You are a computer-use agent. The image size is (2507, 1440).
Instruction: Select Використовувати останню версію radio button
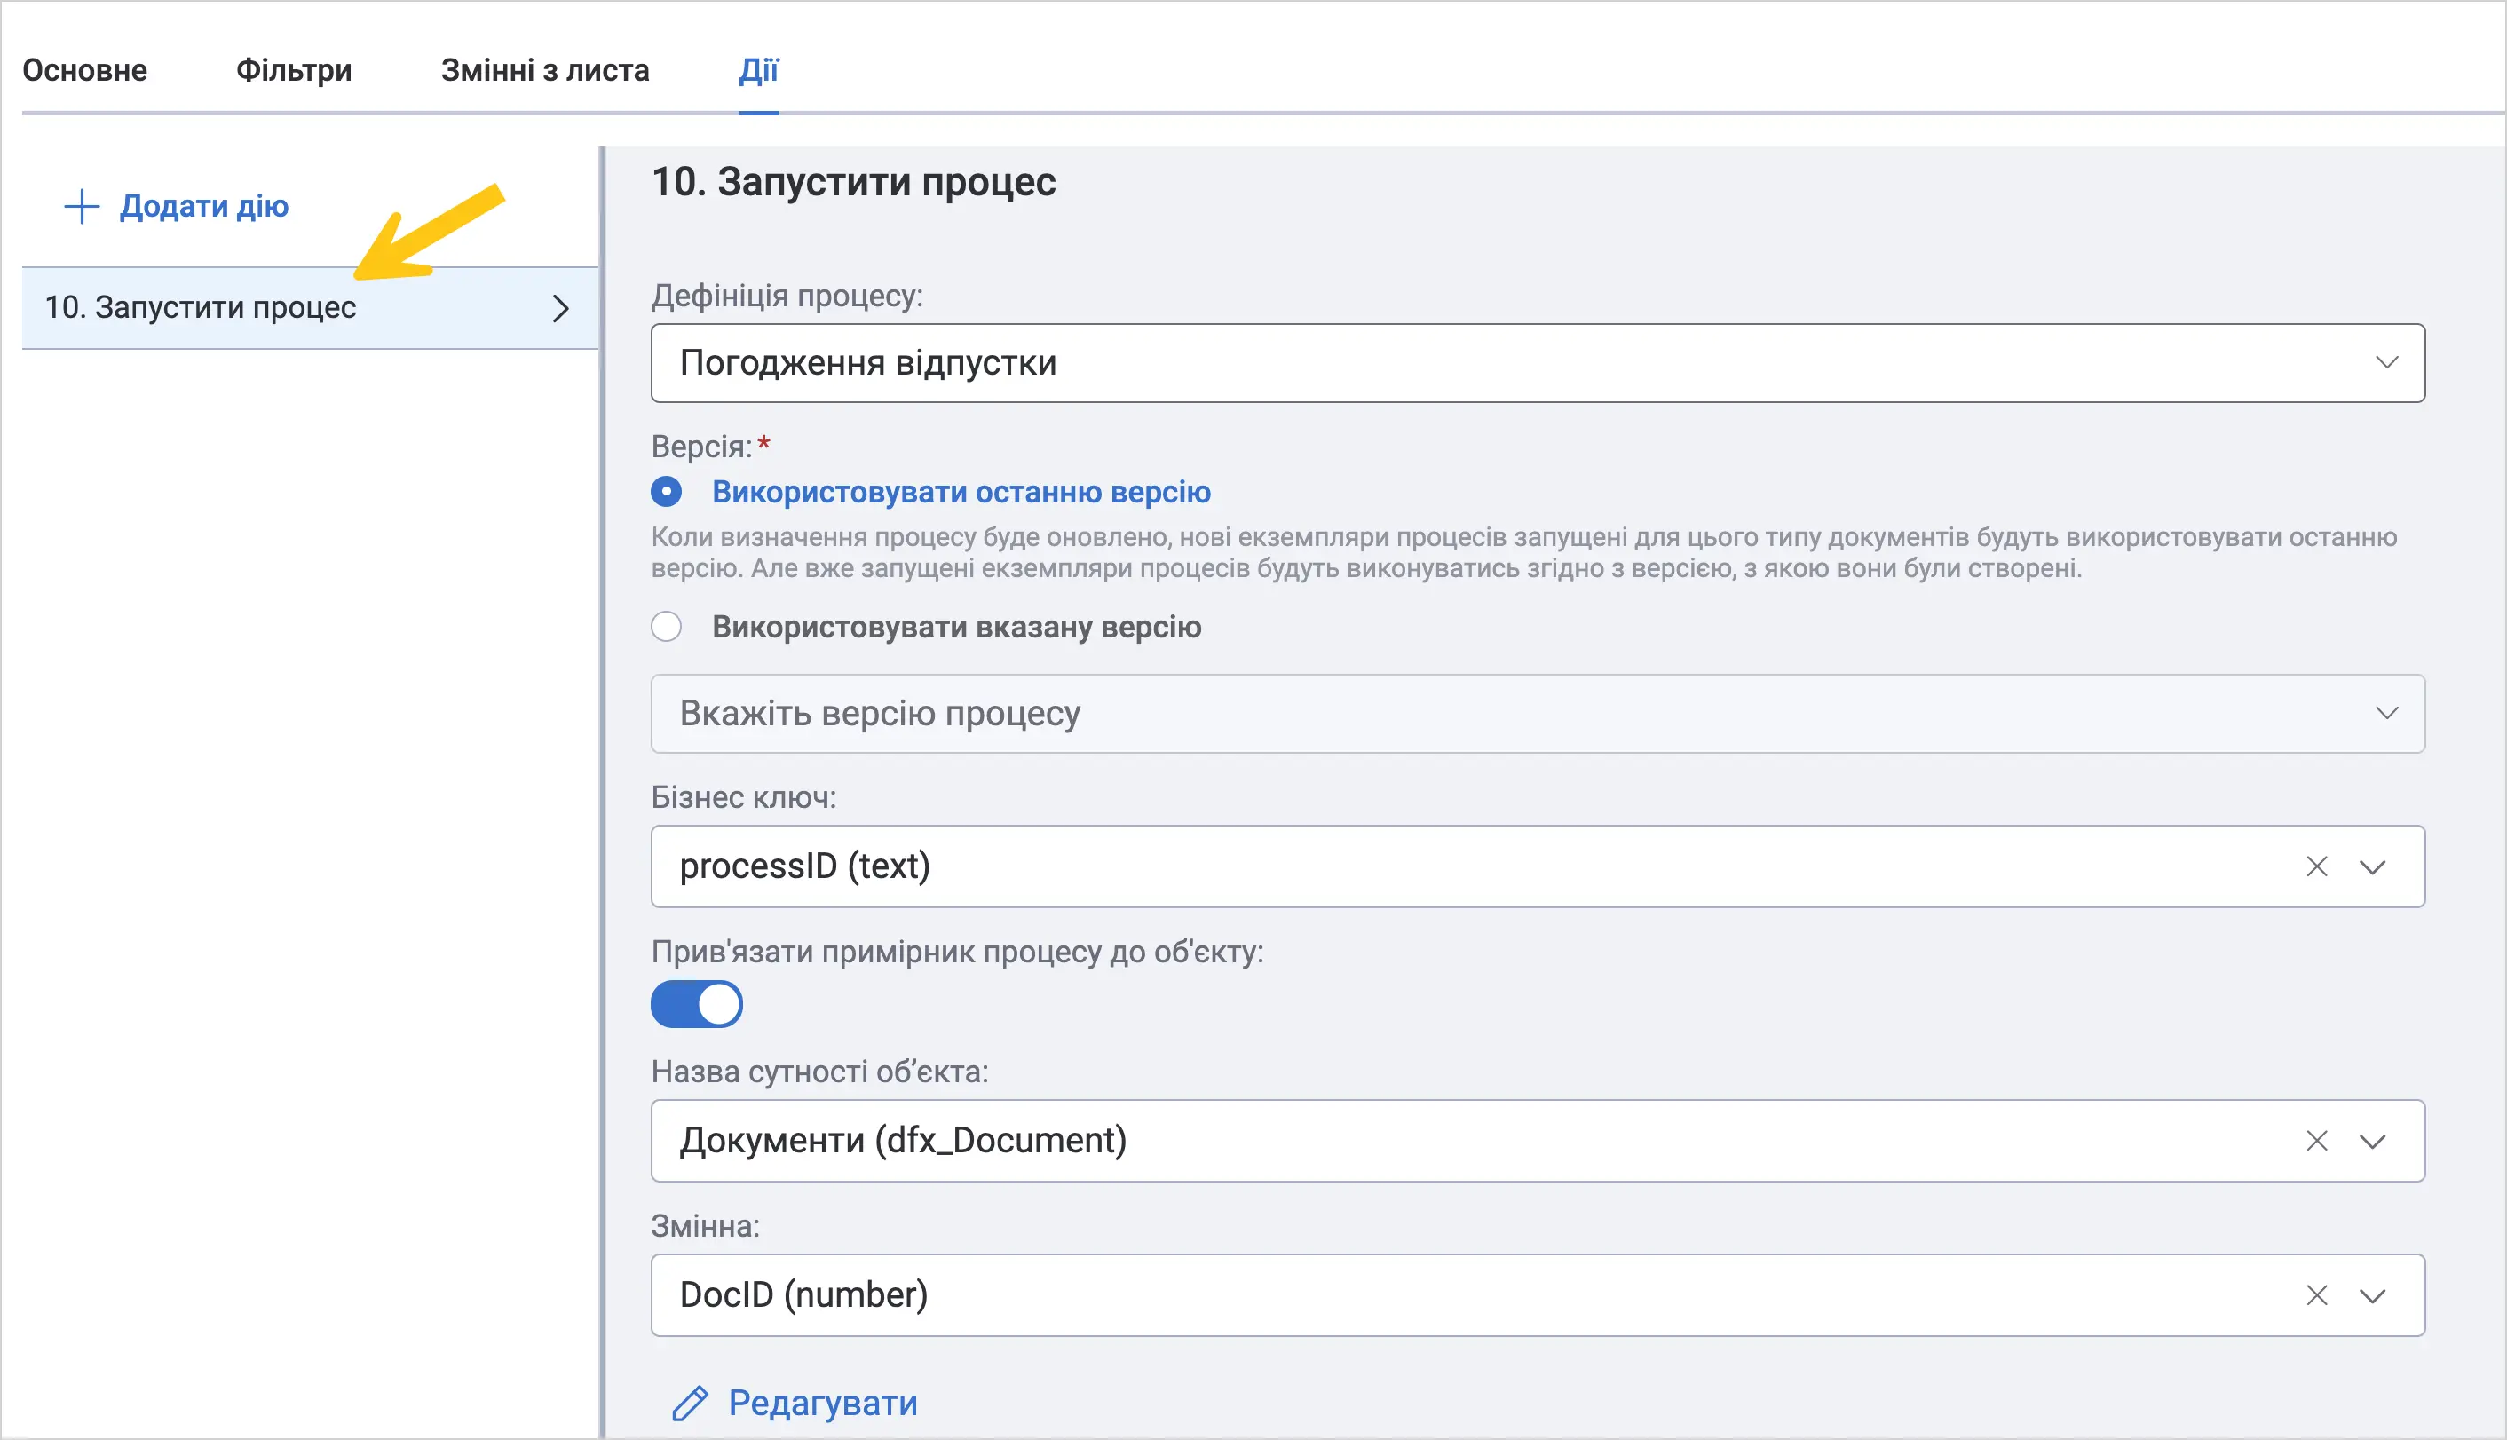pos(667,492)
